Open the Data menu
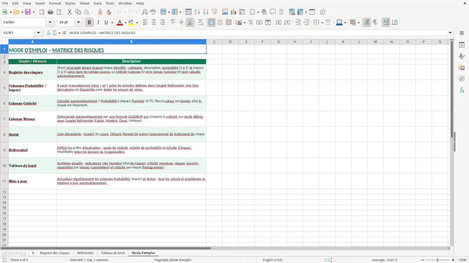This screenshot has height=263, width=469. [97, 4]
